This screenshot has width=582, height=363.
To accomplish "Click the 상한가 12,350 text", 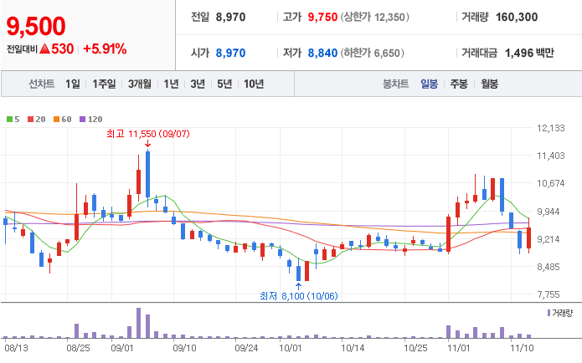I will [x=375, y=17].
